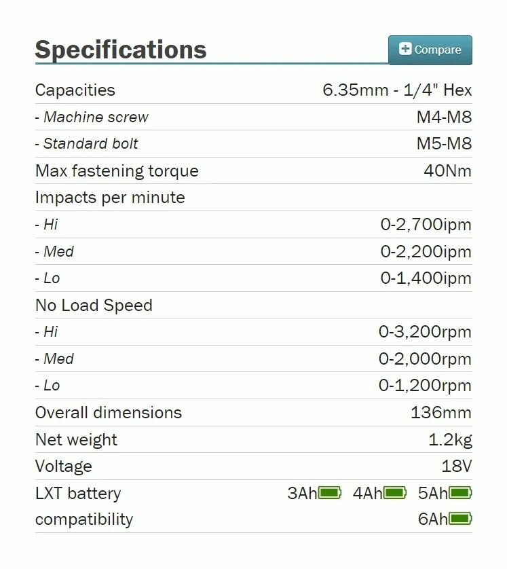
Task: Click the Capacities row label
Action: (75, 90)
